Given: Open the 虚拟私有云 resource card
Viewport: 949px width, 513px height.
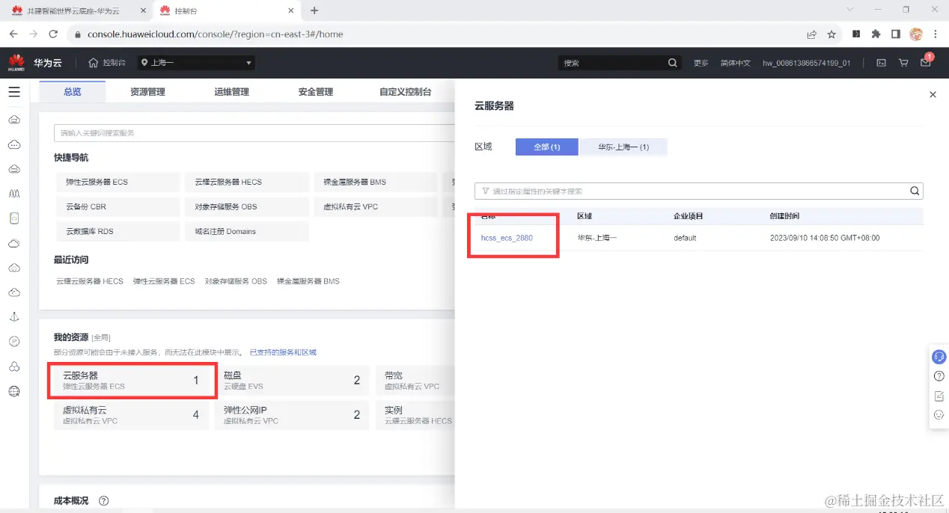Looking at the screenshot, I should pyautogui.click(x=133, y=415).
